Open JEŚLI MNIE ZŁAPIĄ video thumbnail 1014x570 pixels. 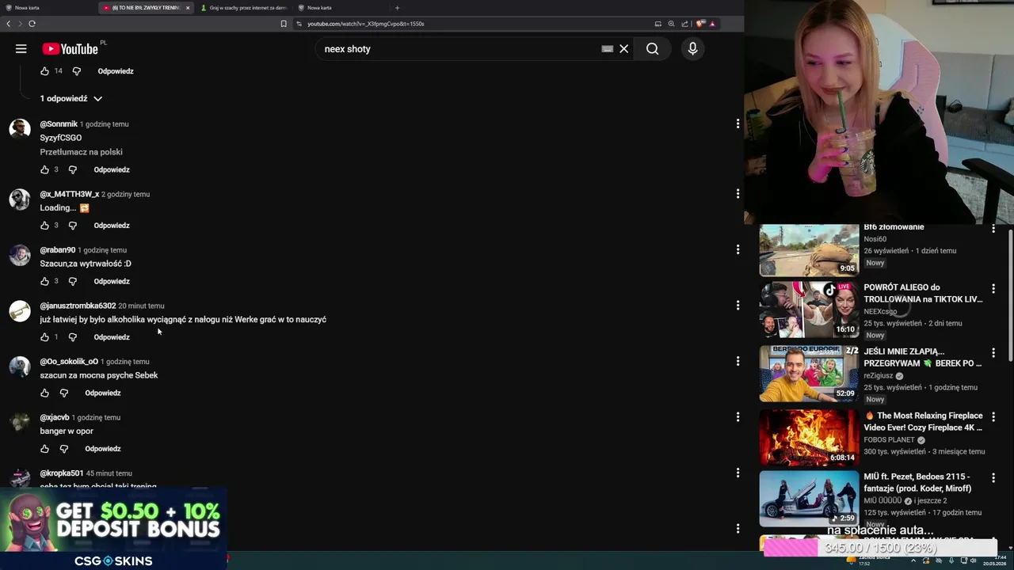point(809,374)
